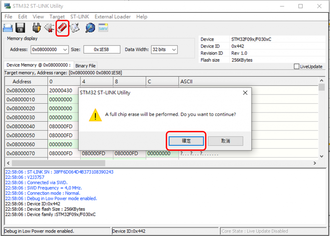Viewport: 330px width, 236px height.
Task: Click the Open file toolbar icon
Action: (8, 28)
